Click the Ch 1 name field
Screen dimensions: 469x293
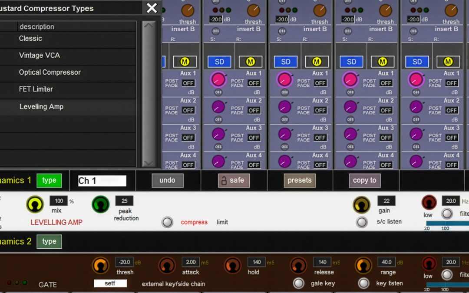(x=102, y=180)
